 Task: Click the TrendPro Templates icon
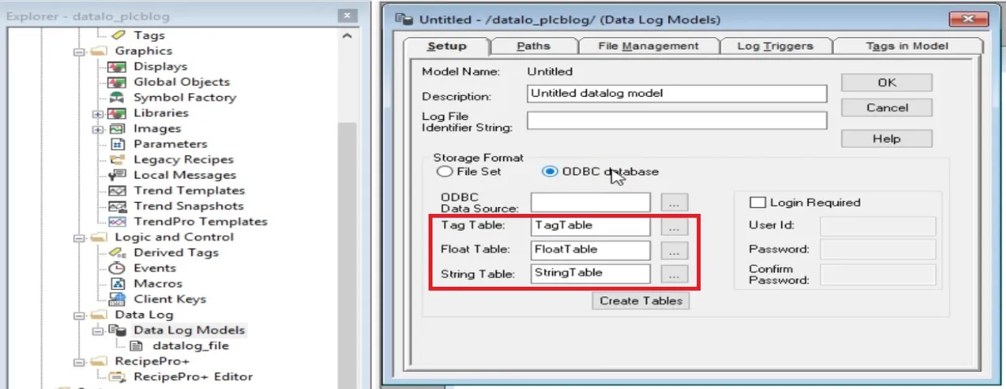[118, 222]
